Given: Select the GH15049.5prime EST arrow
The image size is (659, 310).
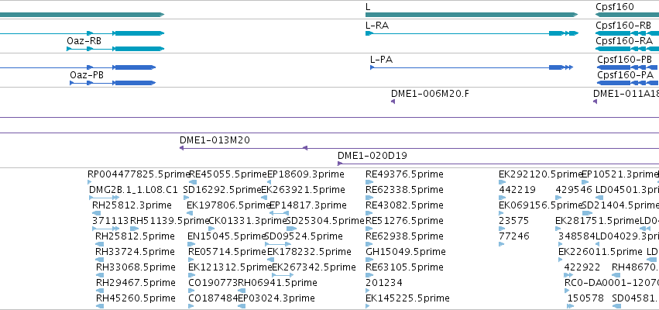Looking at the screenshot, I should (369, 260).
